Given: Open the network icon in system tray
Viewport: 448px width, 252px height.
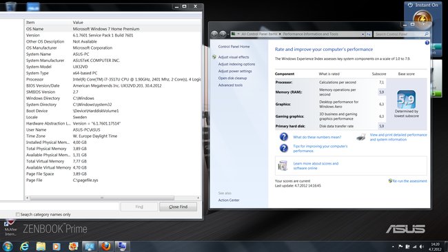Looking at the screenshot, I should pos(414,246).
